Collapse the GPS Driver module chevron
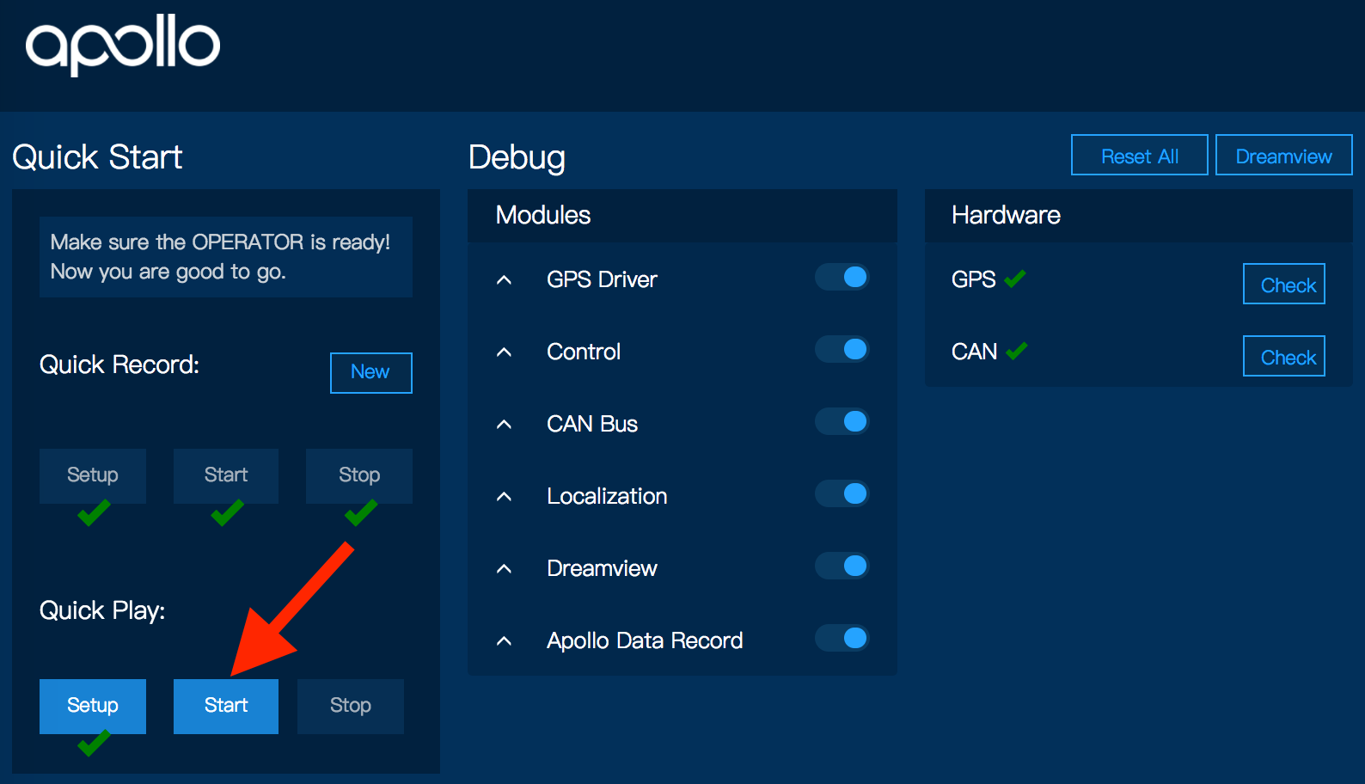This screenshot has height=784, width=1365. (x=505, y=280)
